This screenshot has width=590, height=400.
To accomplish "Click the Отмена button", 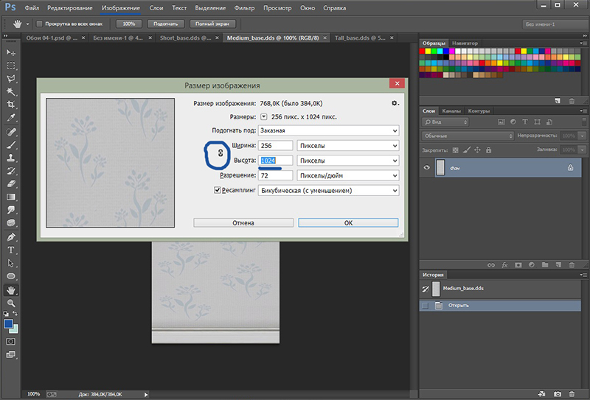I will (x=243, y=222).
